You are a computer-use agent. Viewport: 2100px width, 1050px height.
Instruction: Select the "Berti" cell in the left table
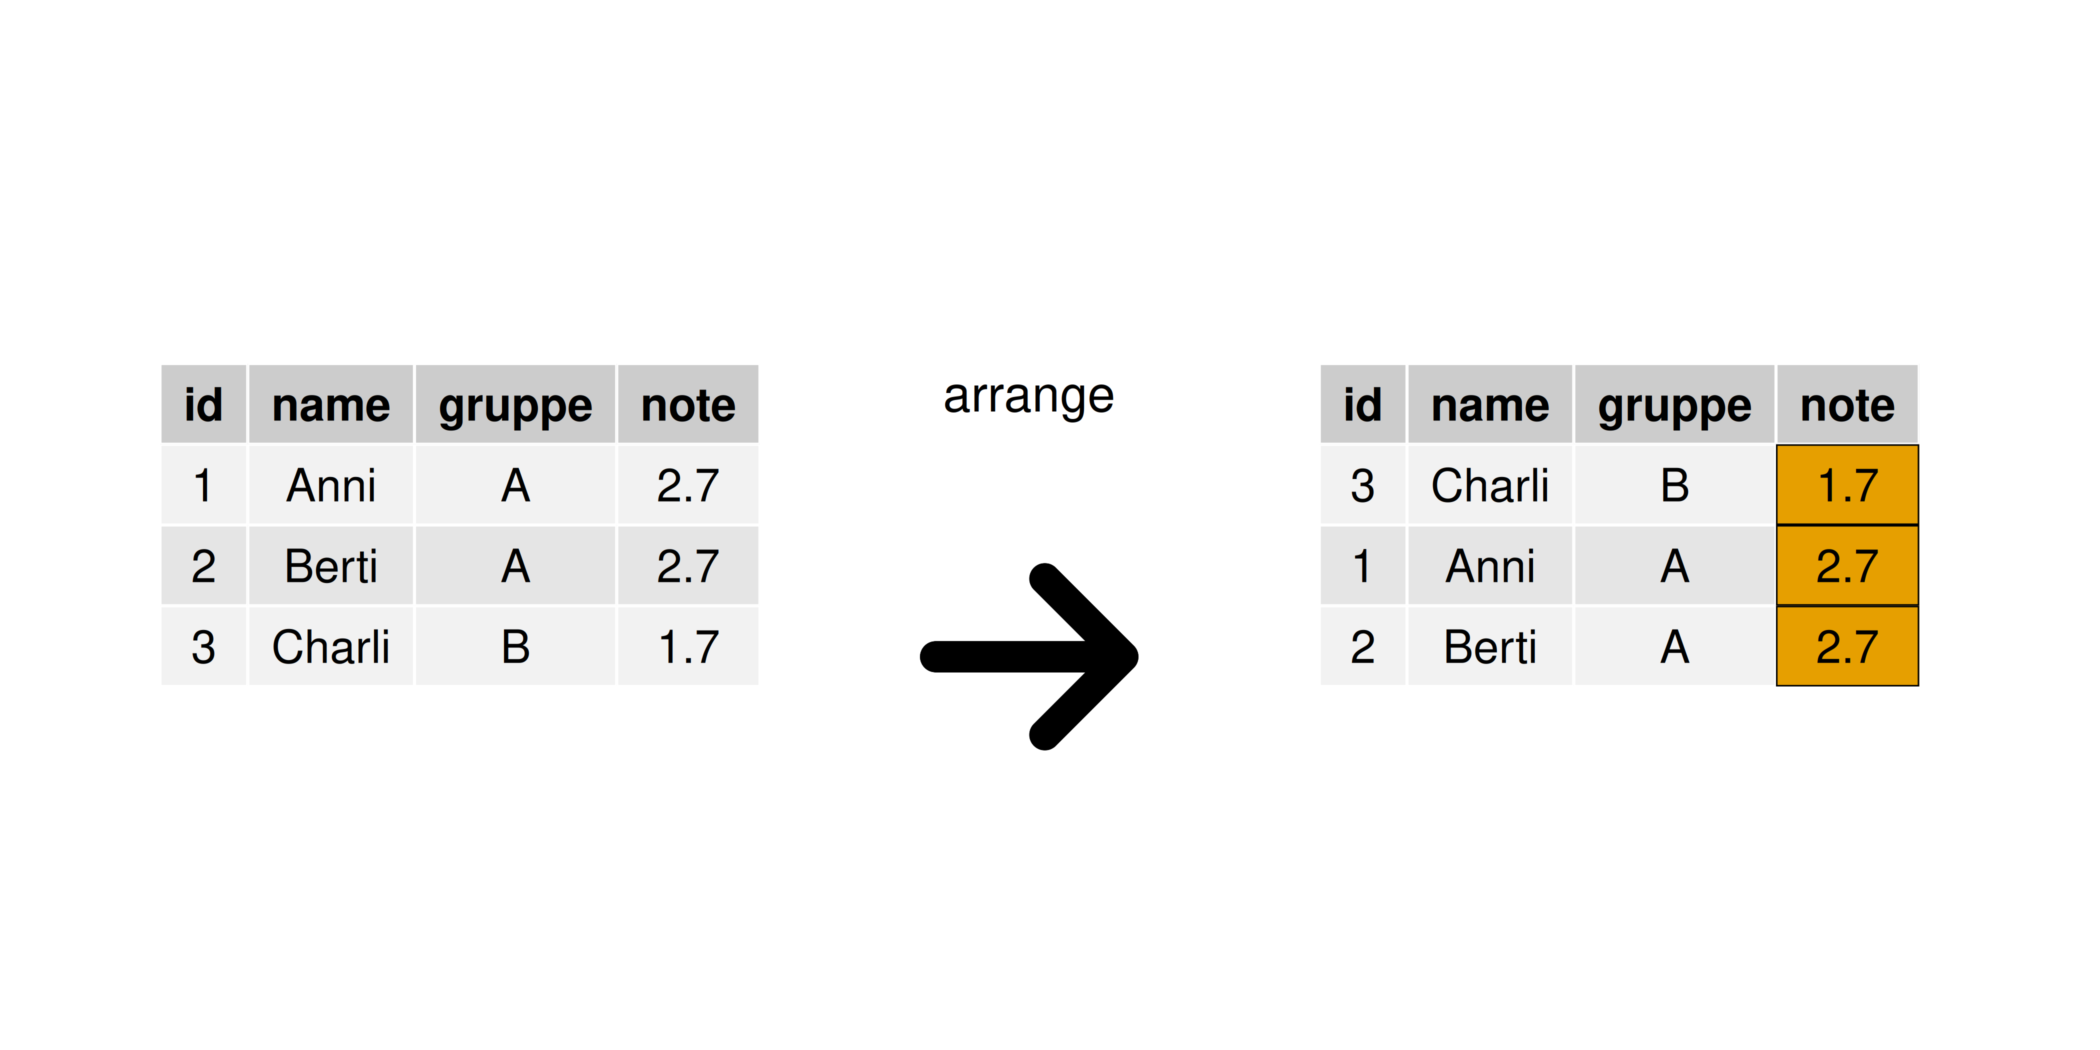331,566
